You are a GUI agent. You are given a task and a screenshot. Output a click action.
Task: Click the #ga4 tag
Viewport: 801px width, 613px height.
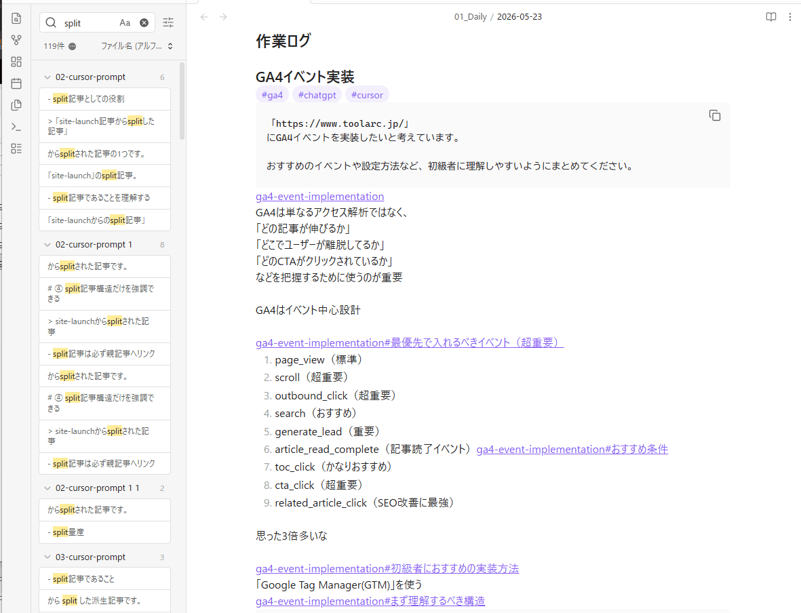pos(272,95)
